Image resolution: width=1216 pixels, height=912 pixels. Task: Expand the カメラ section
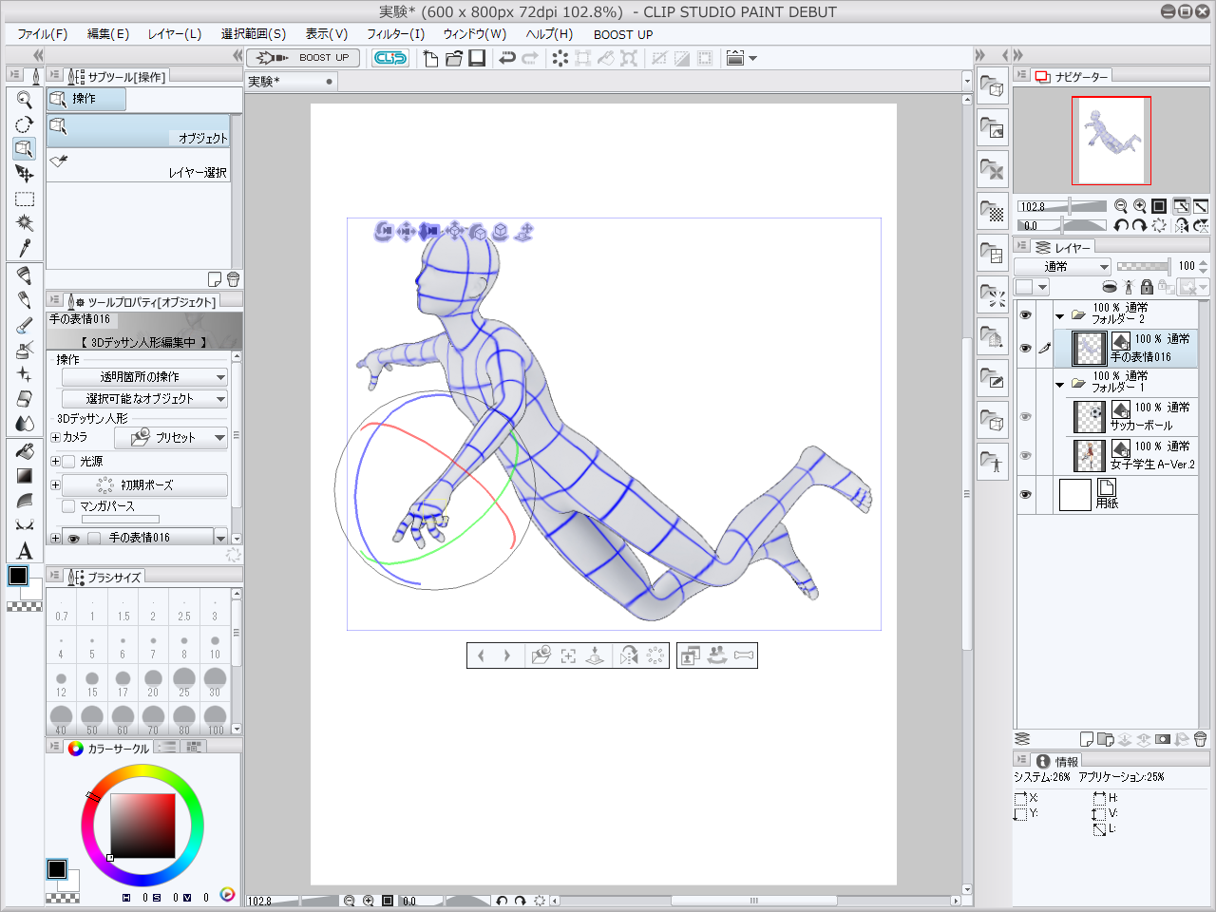[55, 438]
